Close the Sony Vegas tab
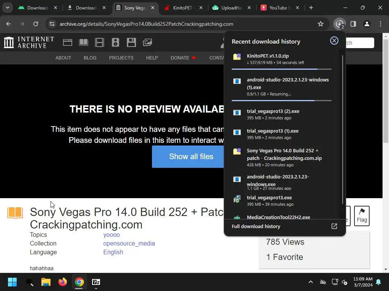Screen dimensions: 389x291 [153, 8]
